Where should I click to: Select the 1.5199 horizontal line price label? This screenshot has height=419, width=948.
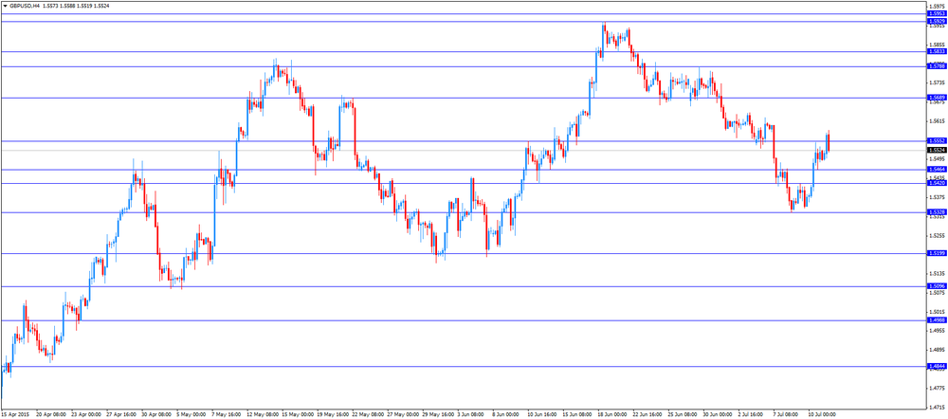(937, 253)
